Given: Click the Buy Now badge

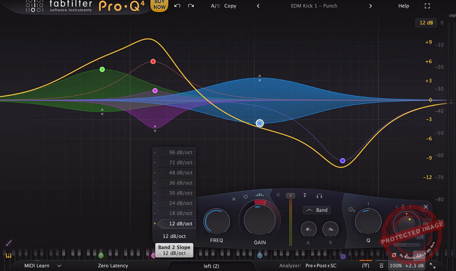Looking at the screenshot, I should tap(160, 5).
